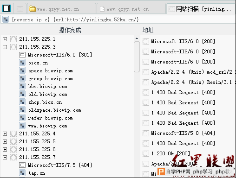Expand the 211.155.225.6 node
This screenshot has width=236, height=178.
5,149
